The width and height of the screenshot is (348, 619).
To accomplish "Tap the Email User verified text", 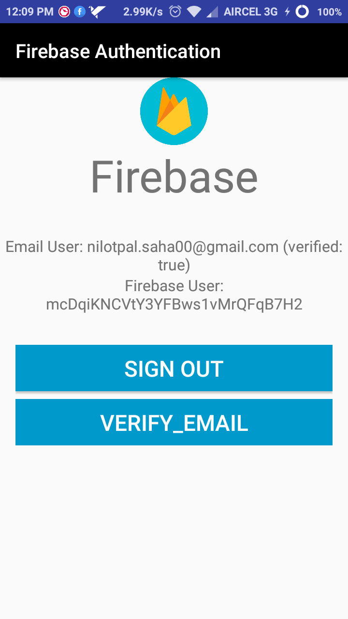I will [x=174, y=256].
